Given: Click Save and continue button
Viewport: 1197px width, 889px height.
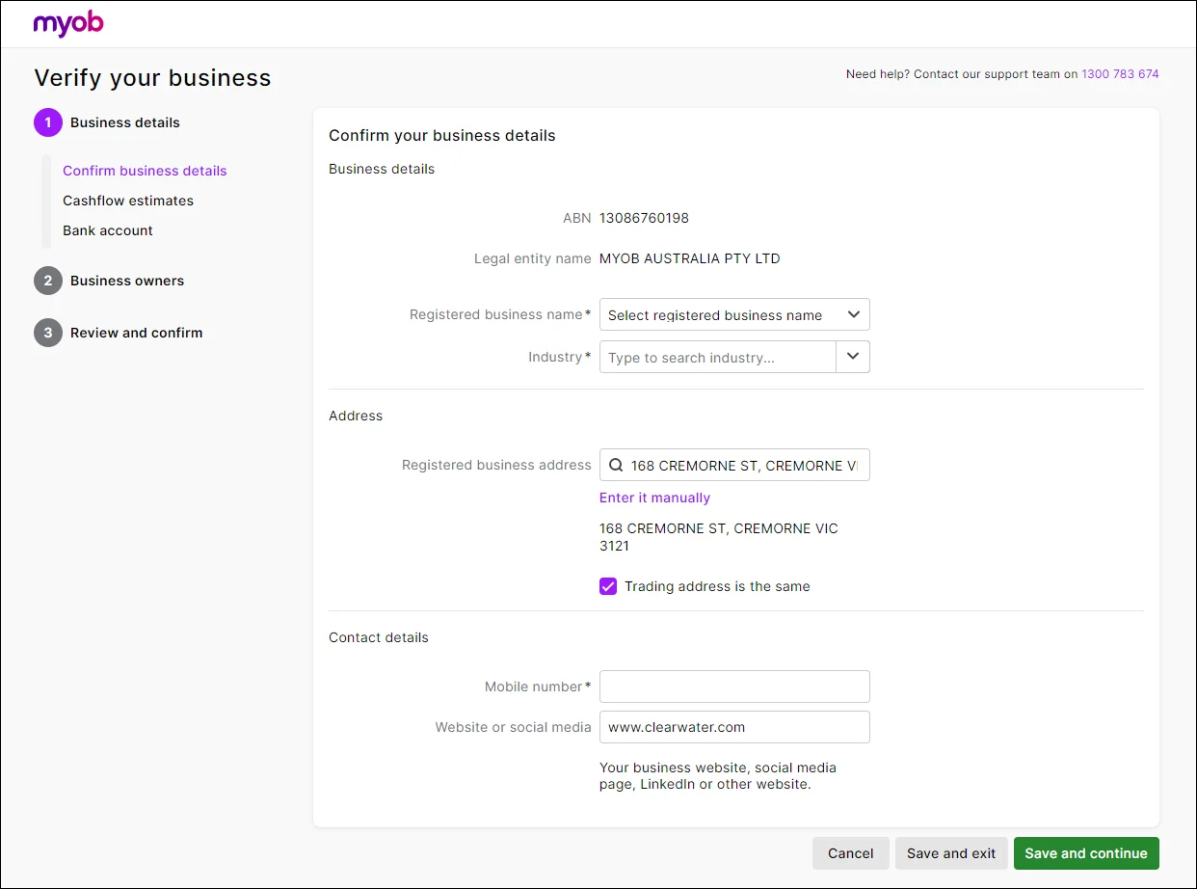Looking at the screenshot, I should point(1086,853).
